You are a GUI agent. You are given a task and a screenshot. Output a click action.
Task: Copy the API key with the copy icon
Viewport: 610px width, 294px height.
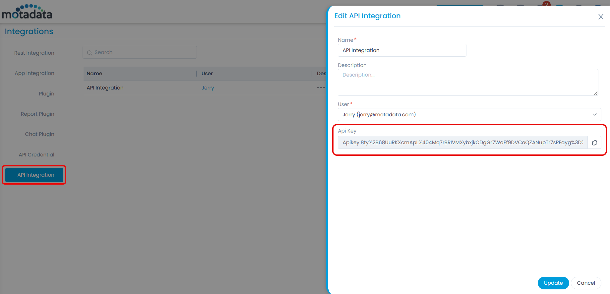coord(594,143)
